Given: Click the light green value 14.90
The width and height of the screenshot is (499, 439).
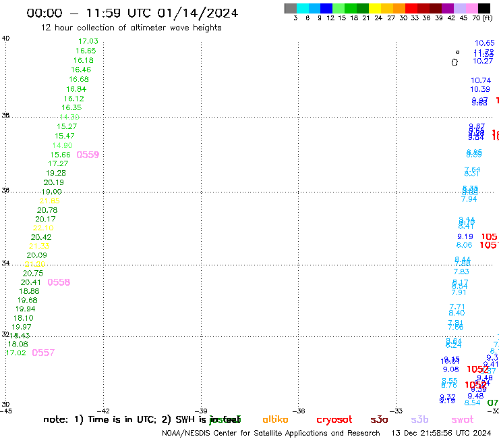Looking at the screenshot, I should [62, 145].
